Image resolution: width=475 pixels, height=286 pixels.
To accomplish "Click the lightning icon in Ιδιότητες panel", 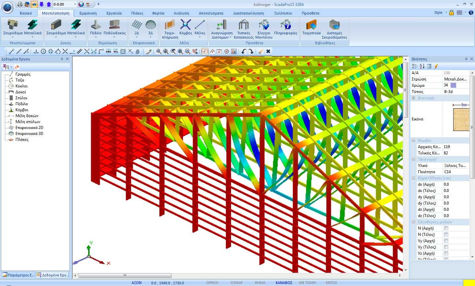I will (436, 66).
